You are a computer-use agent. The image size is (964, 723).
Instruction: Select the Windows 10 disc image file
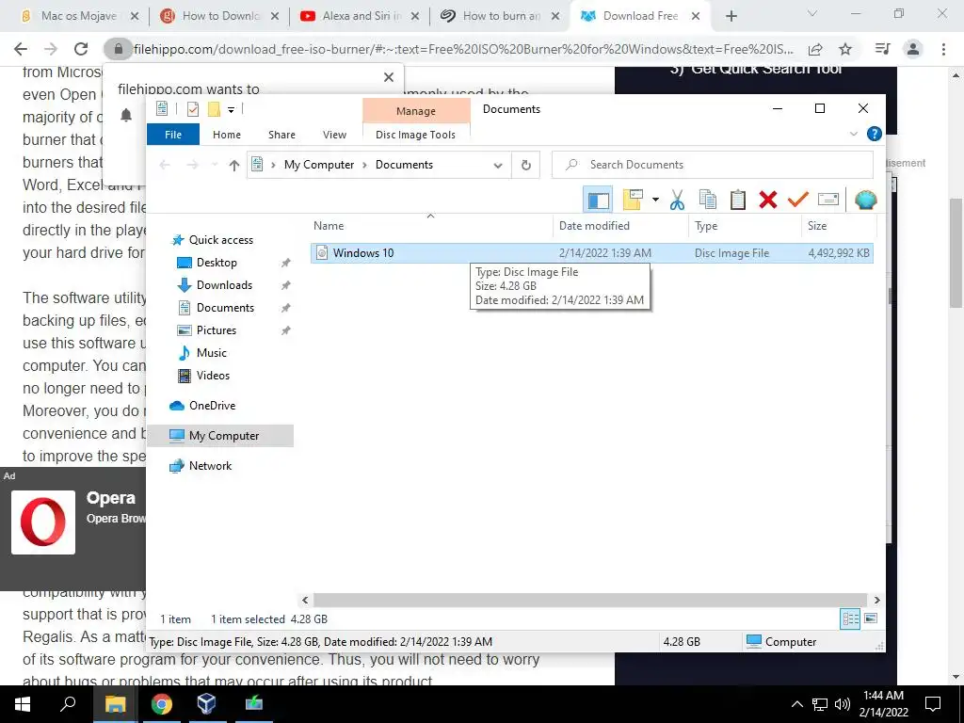pyautogui.click(x=591, y=253)
